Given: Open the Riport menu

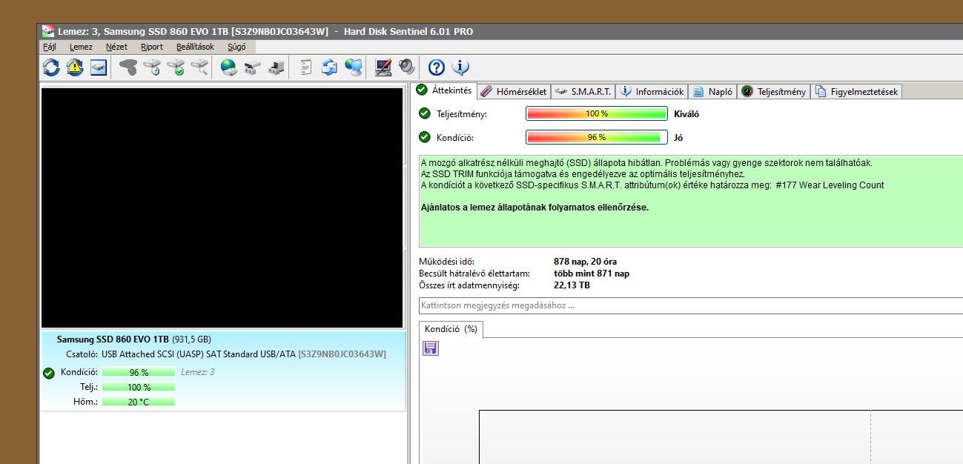Looking at the screenshot, I should (x=151, y=47).
